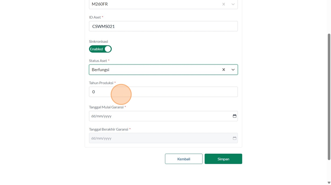The image size is (331, 185).
Task: Click the Berfungsi value in Status Aset
Action: [x=101, y=70]
